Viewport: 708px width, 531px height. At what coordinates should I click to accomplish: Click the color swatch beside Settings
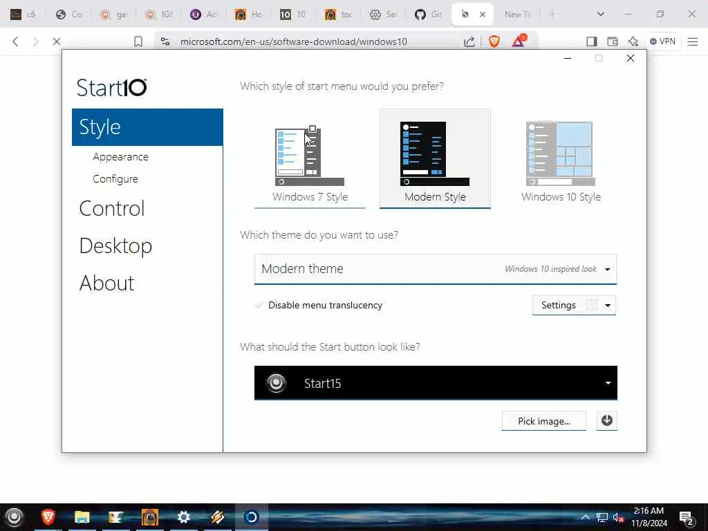point(592,305)
